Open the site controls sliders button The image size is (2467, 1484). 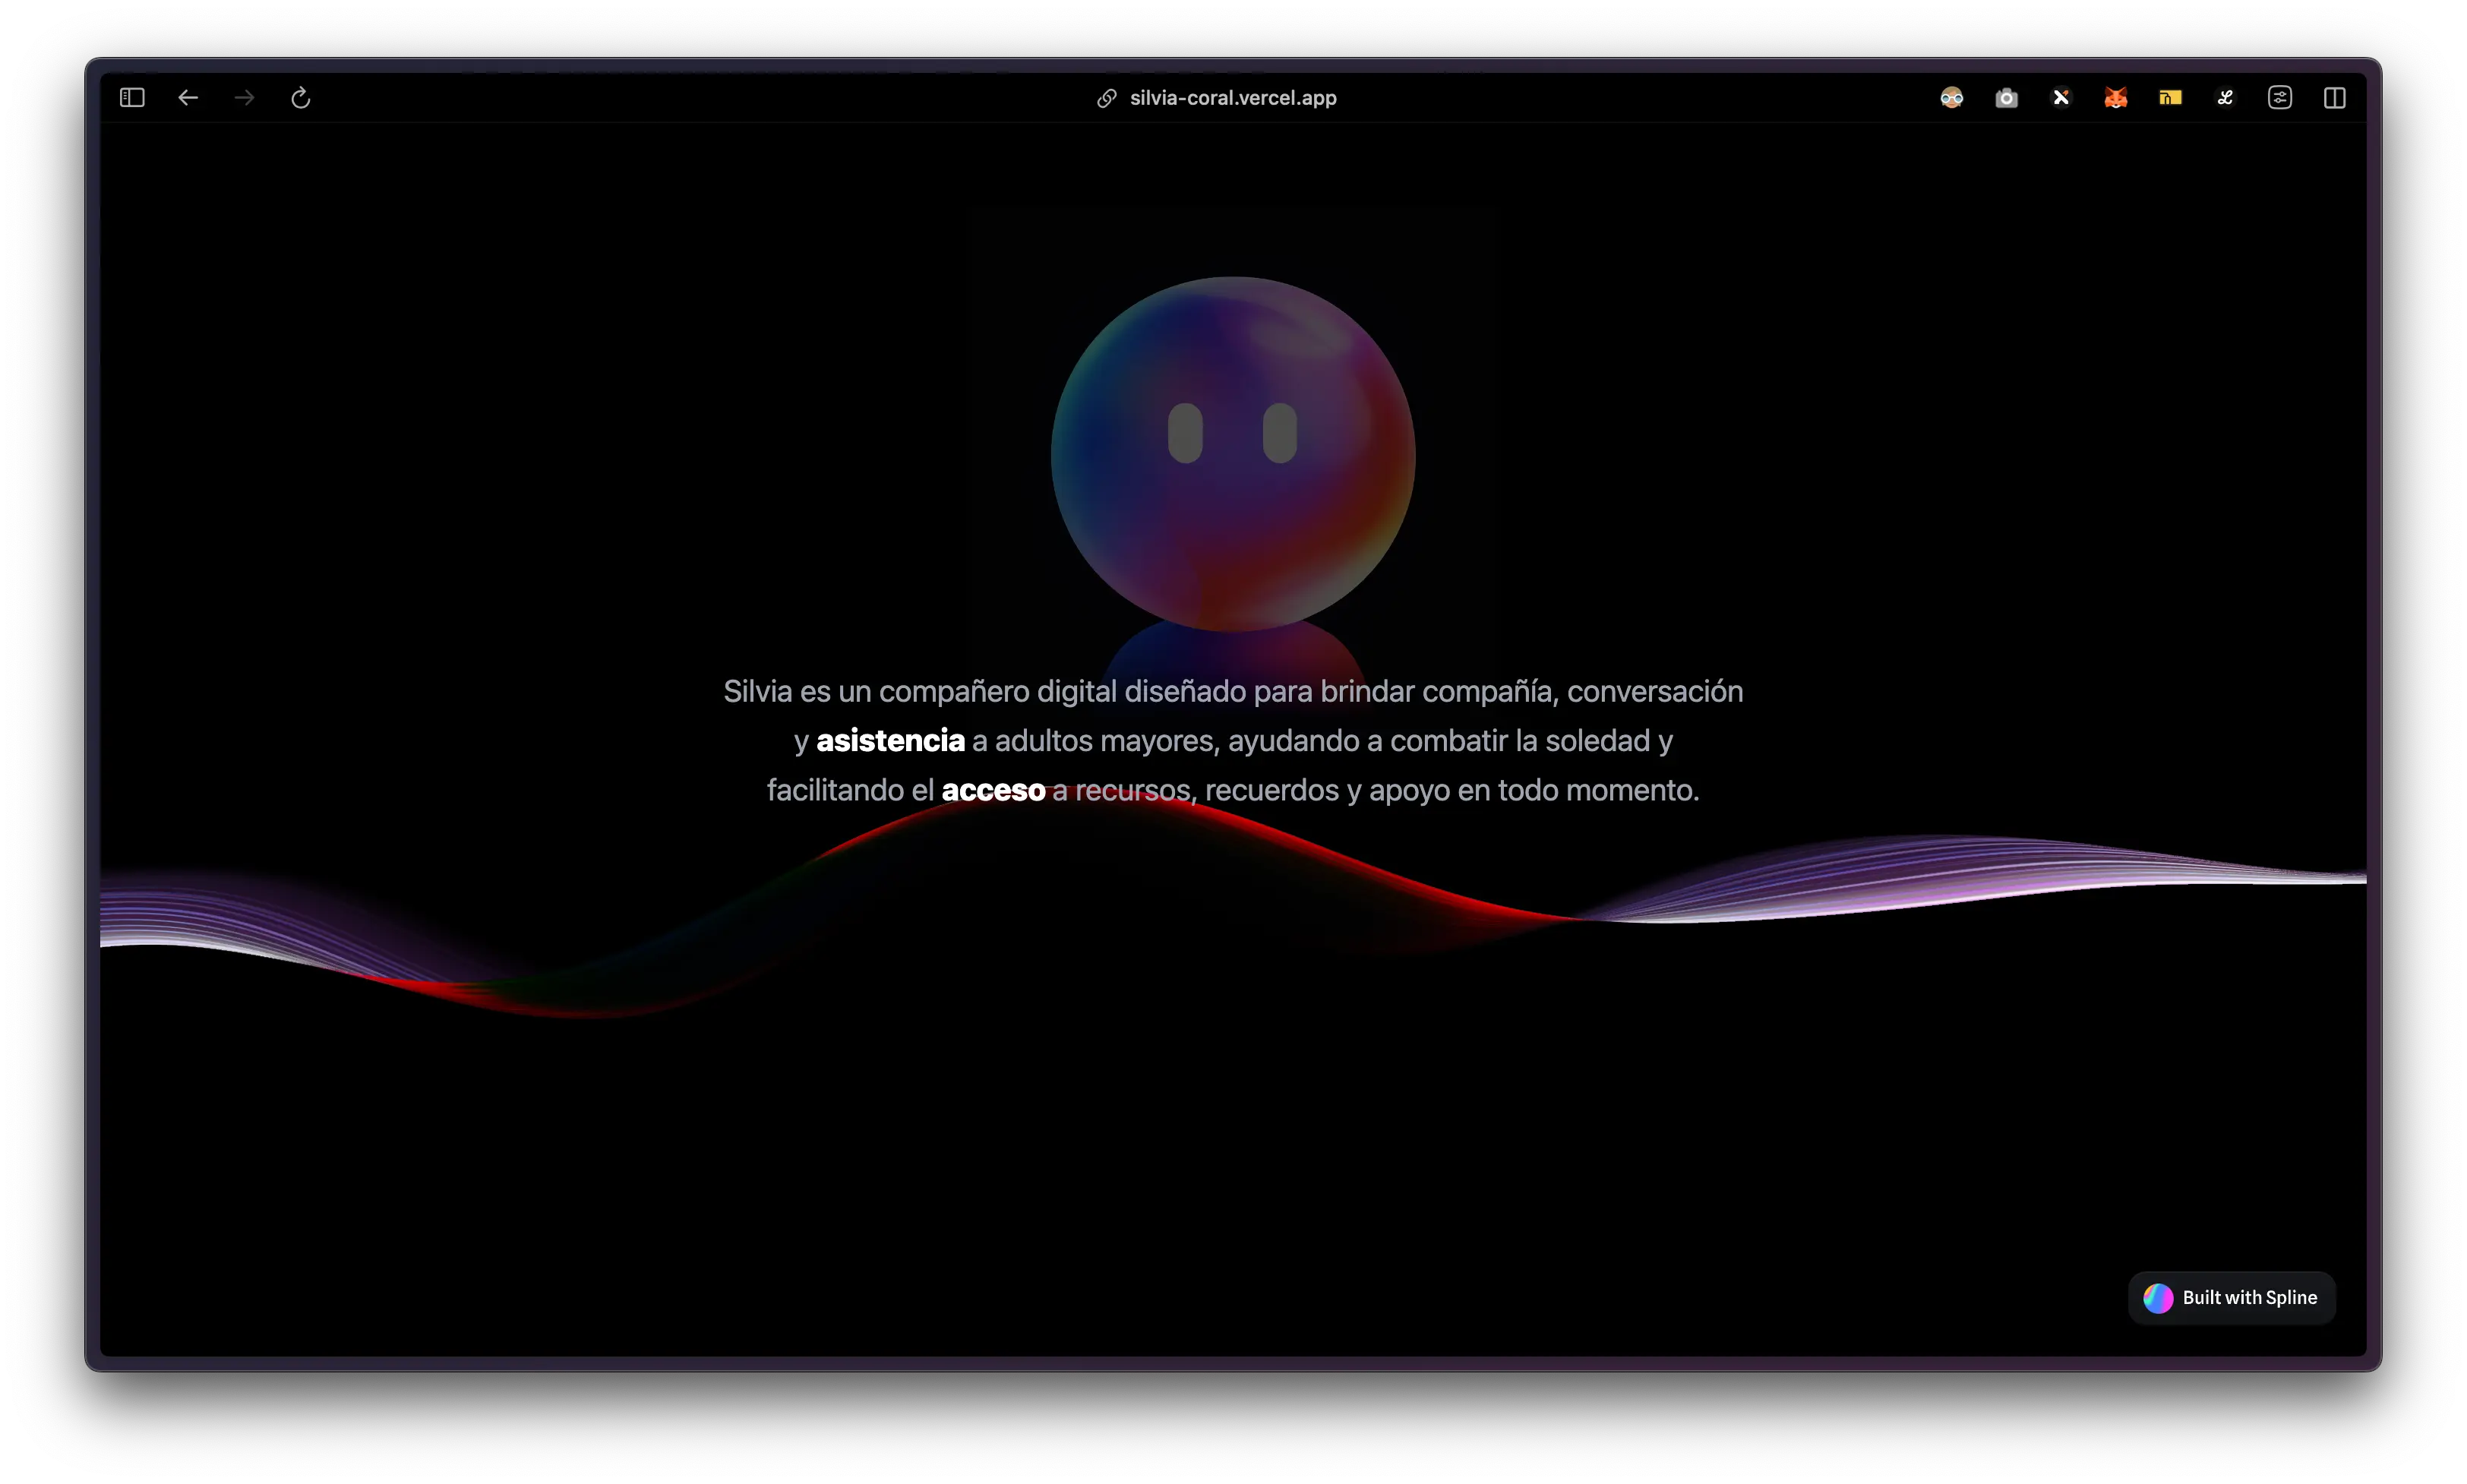(x=2279, y=98)
